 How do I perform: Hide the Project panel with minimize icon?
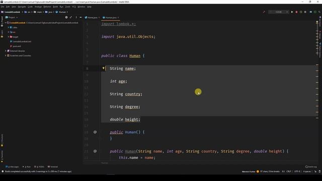[x=80, y=18]
